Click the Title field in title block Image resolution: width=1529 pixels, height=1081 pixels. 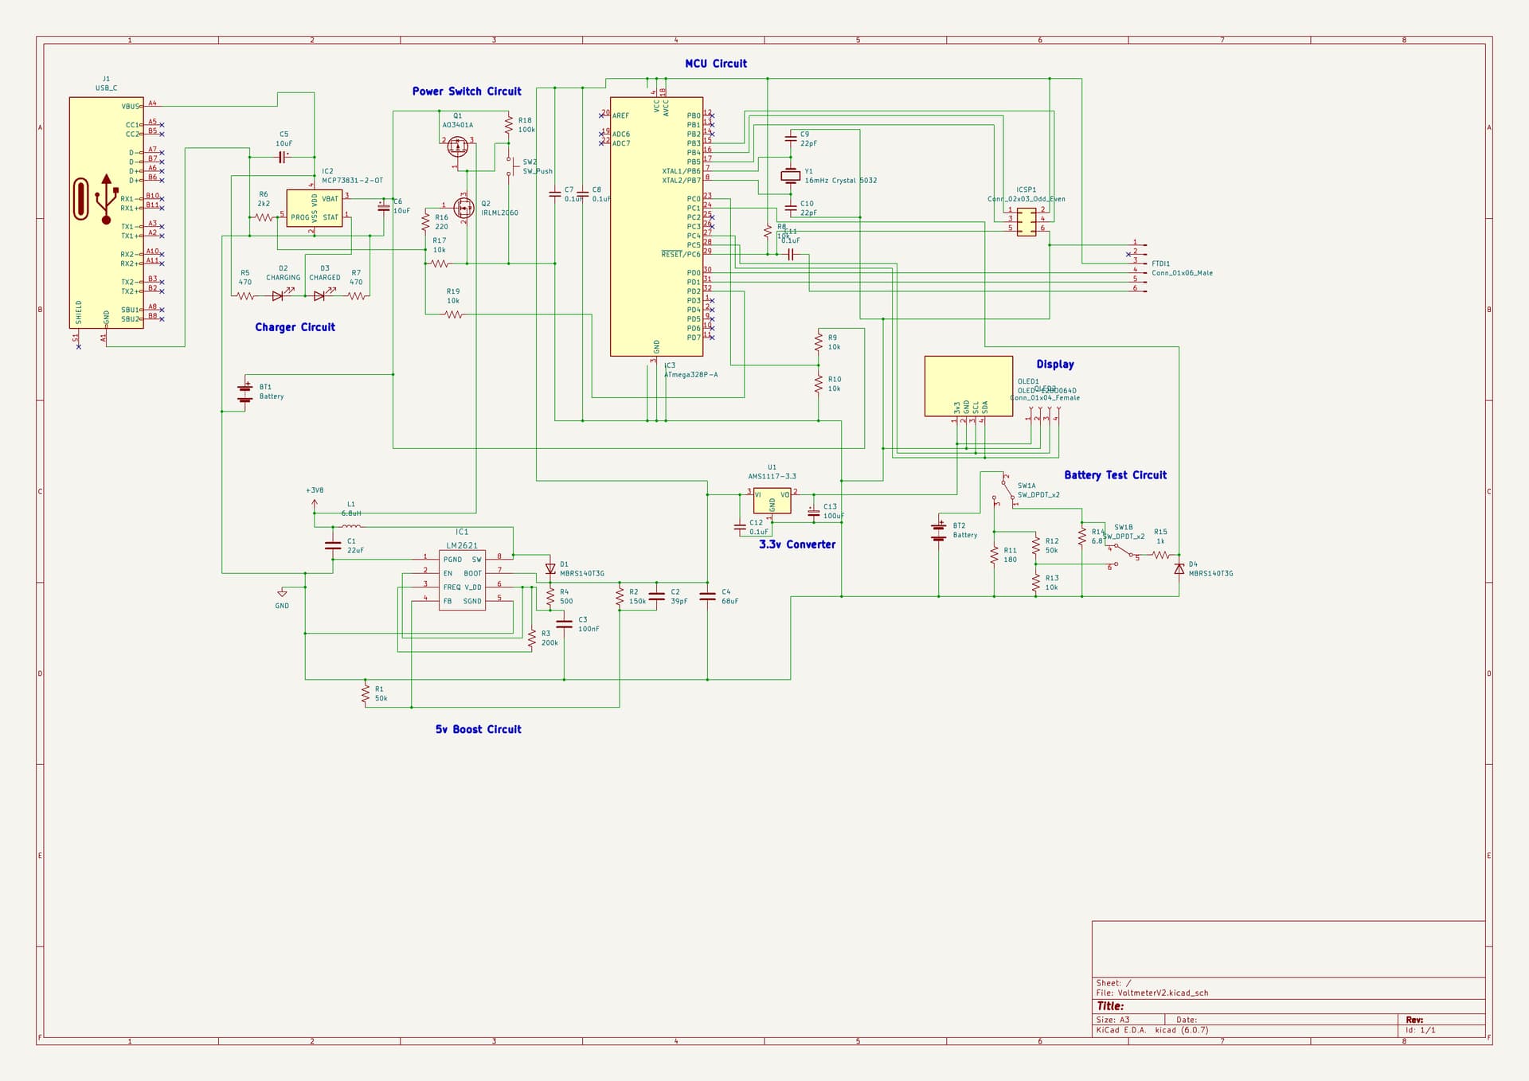coord(1288,1006)
